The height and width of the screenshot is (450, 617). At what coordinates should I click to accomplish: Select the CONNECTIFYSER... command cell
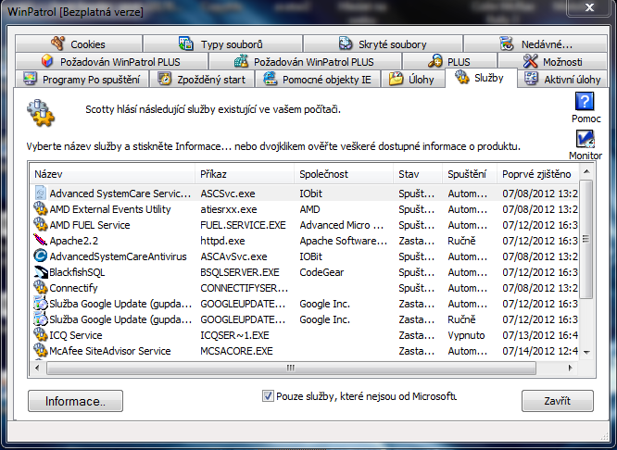pos(244,288)
